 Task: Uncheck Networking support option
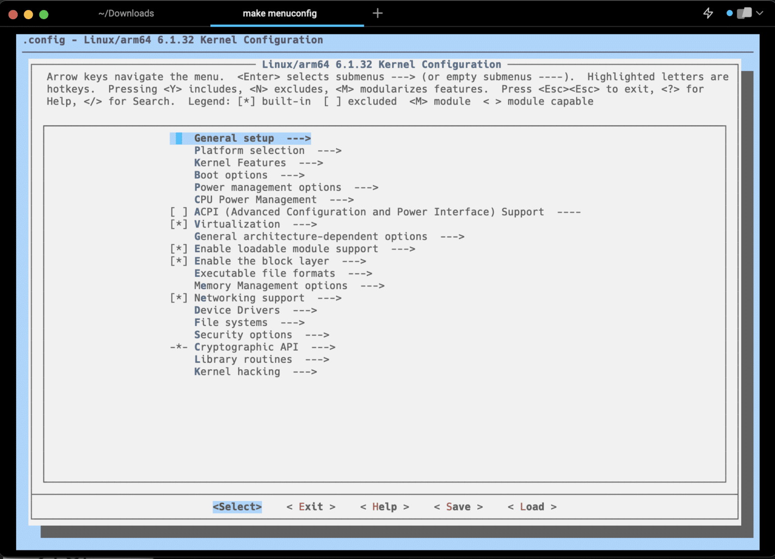[x=179, y=298]
